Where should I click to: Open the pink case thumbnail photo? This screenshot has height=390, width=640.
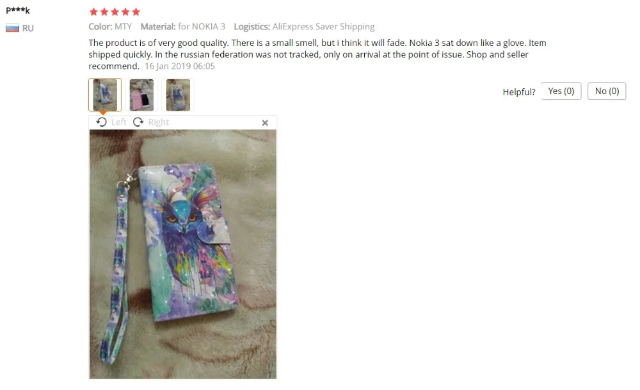click(x=141, y=95)
